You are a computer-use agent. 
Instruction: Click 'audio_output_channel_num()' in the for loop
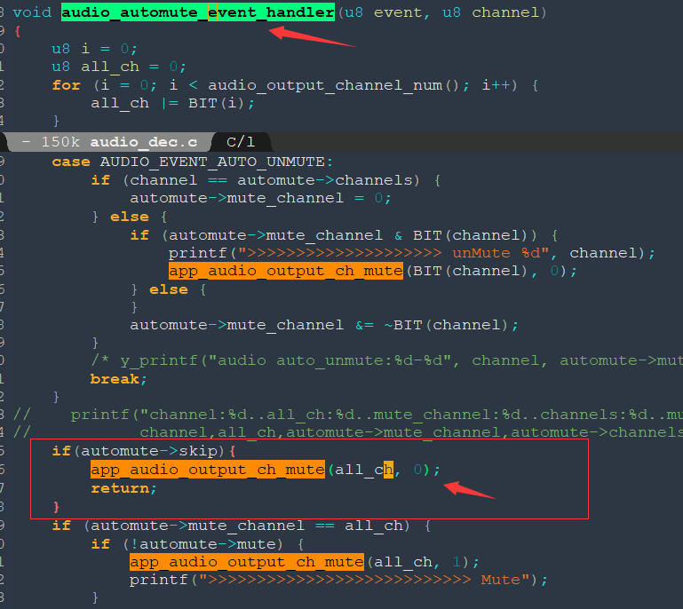point(334,85)
